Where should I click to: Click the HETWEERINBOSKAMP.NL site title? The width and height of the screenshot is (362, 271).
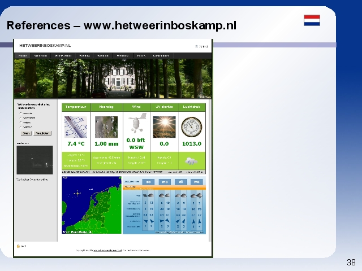pyautogui.click(x=45, y=46)
